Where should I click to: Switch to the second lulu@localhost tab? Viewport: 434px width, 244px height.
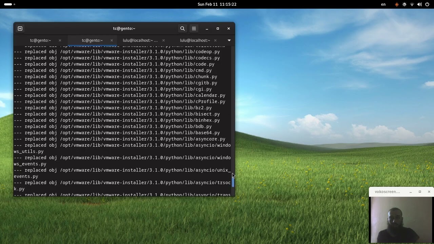pyautogui.click(x=195, y=40)
